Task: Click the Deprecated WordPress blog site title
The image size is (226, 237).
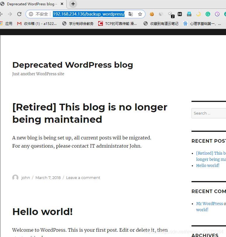Action: tap(73, 65)
